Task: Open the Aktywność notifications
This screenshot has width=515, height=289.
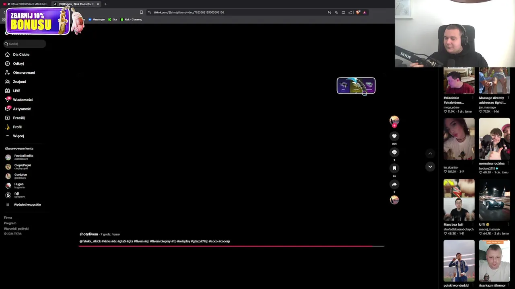Action: tap(18, 109)
